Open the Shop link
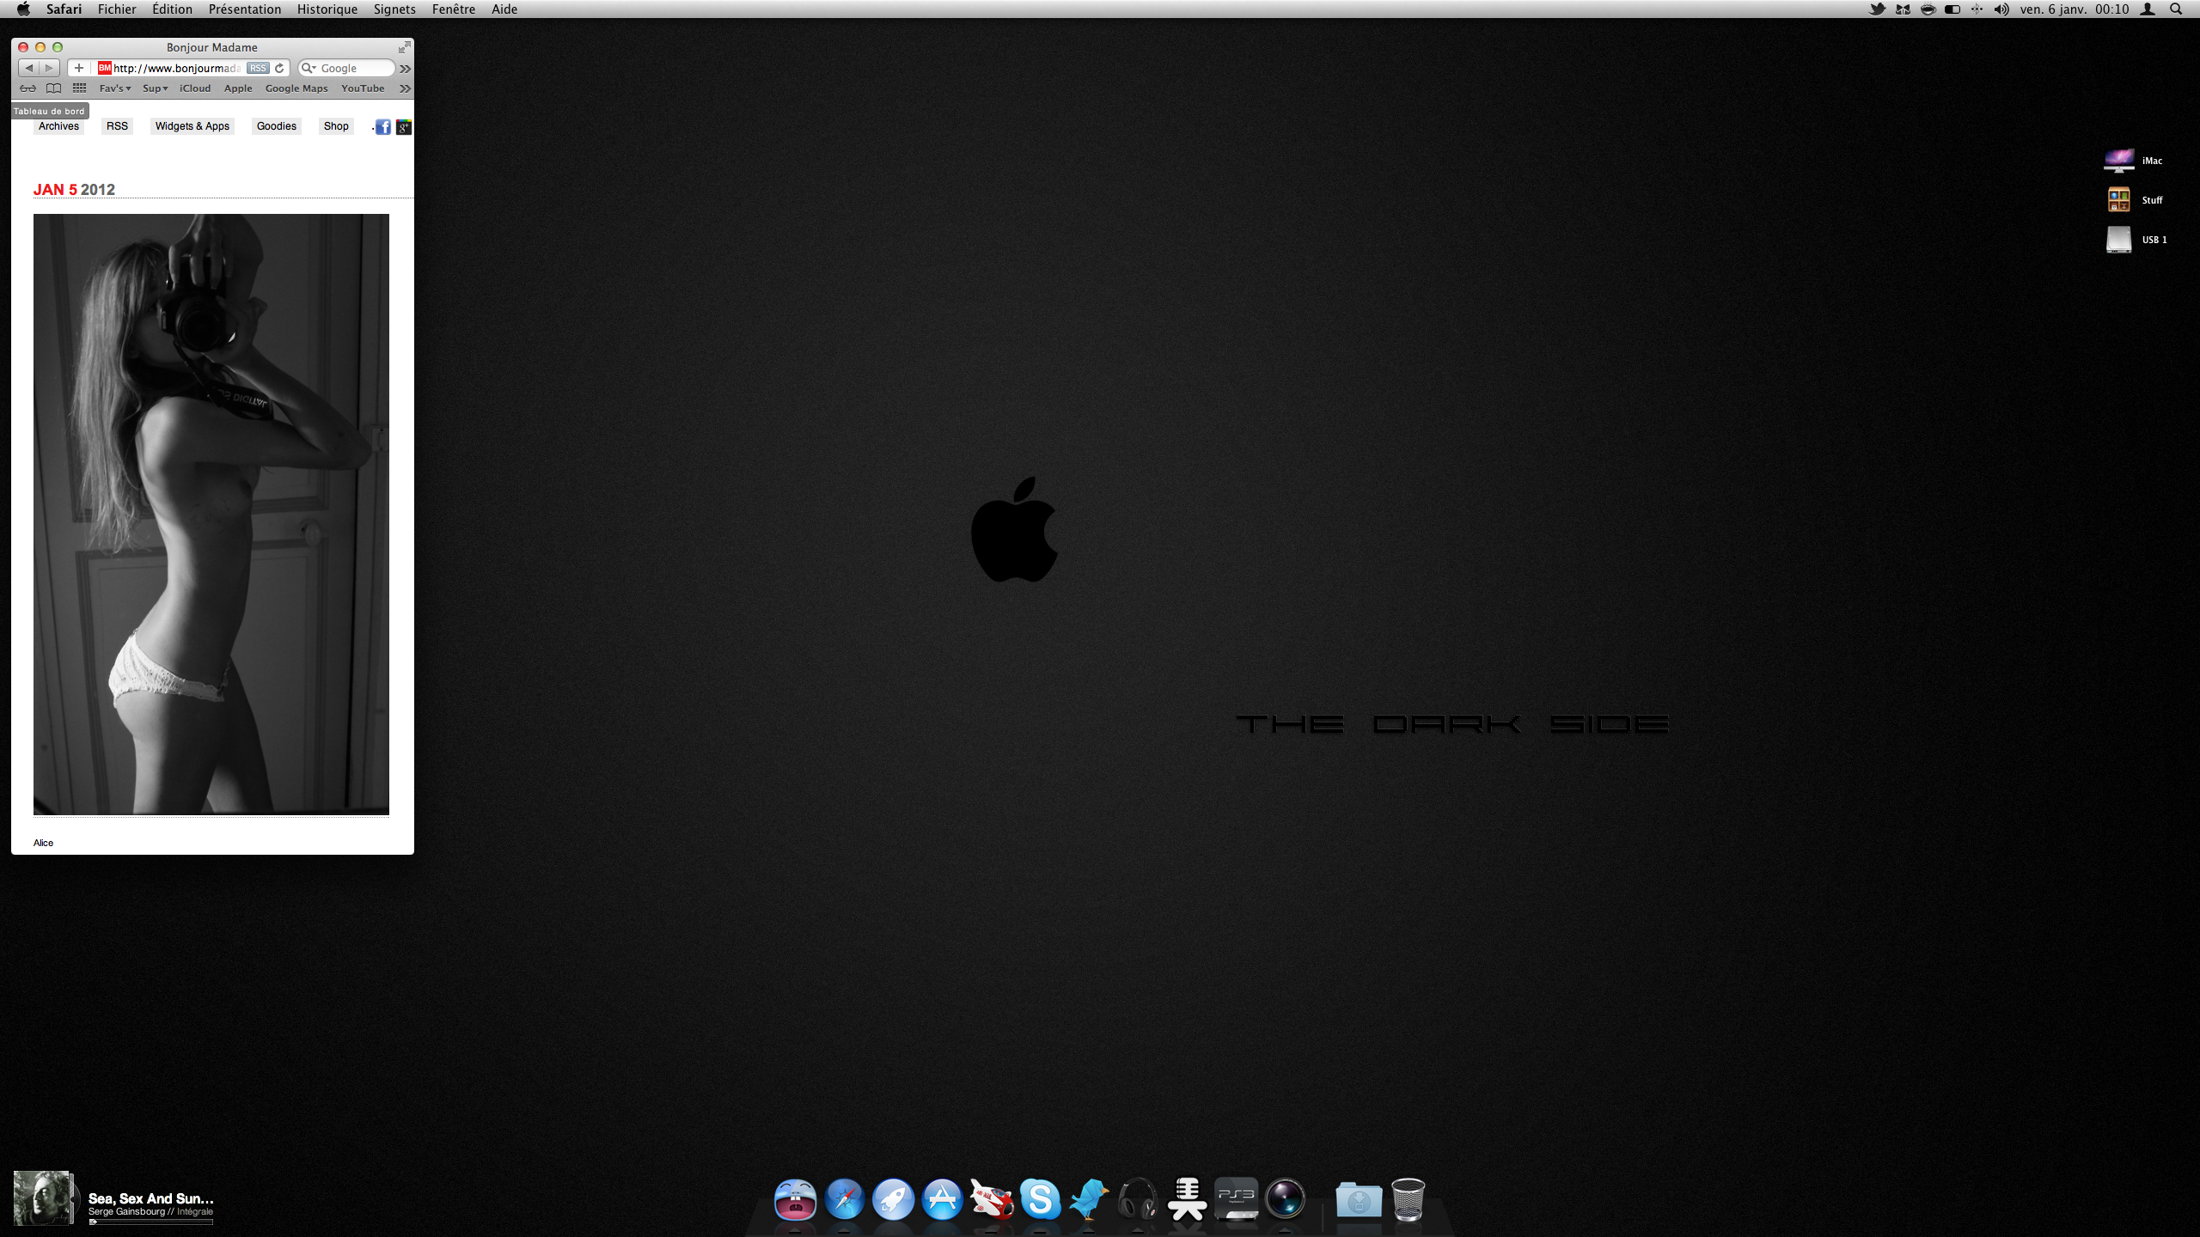 336,126
